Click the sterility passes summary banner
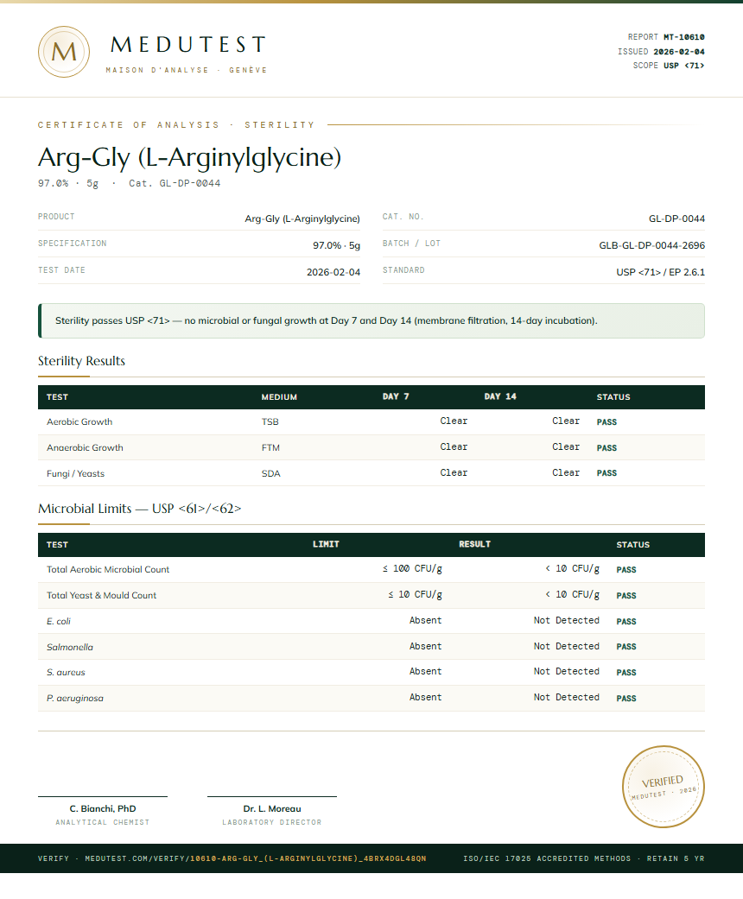This screenshot has height=899, width=743. (x=371, y=321)
